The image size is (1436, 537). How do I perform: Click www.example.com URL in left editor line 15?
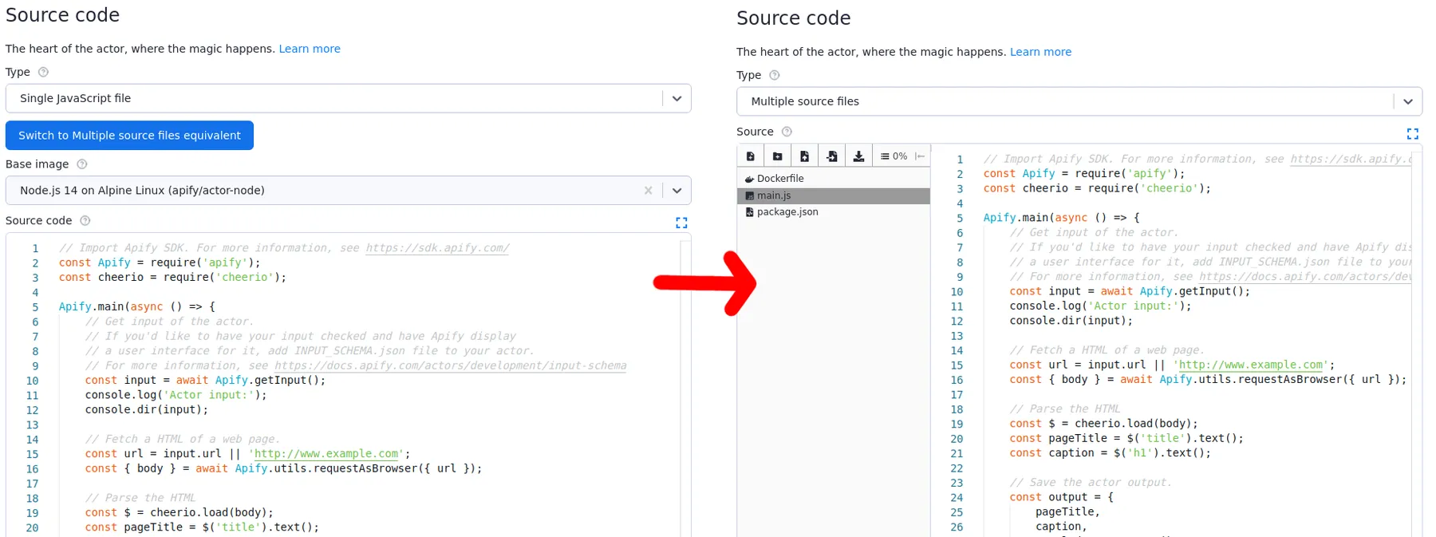tap(327, 454)
